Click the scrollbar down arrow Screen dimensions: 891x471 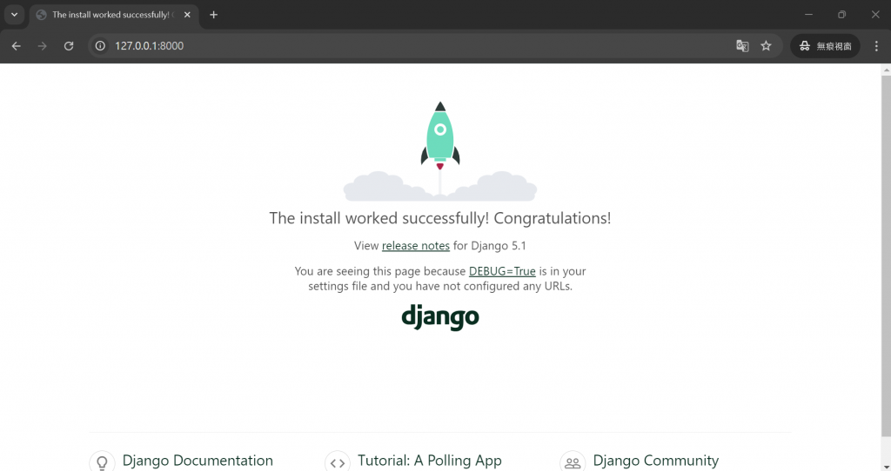(886, 467)
